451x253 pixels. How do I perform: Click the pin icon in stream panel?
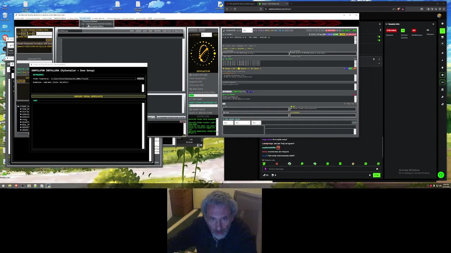(x=374, y=59)
